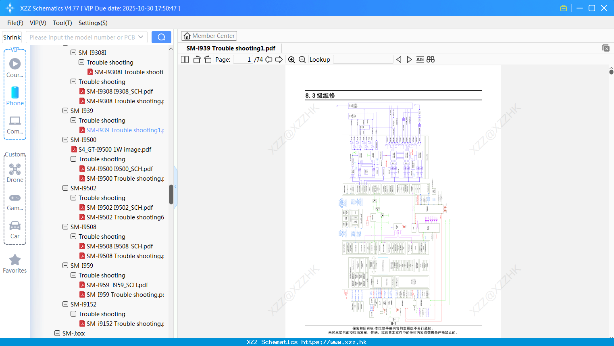Toggle case-sensitive search with Abi button
Screen dimensions: 614x346
(x=420, y=59)
